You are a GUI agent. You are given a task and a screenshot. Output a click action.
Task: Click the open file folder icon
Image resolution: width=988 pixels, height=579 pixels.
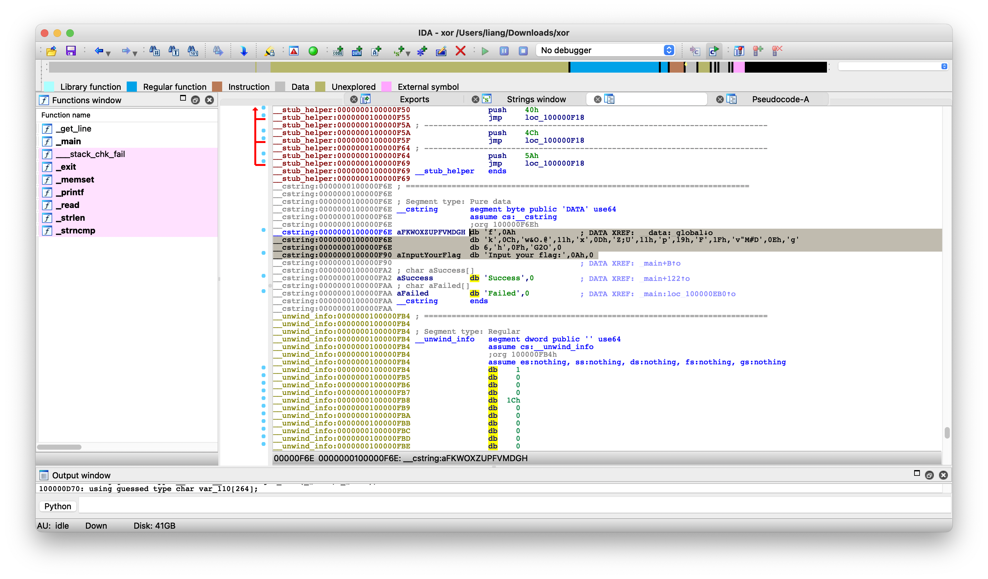coord(52,51)
